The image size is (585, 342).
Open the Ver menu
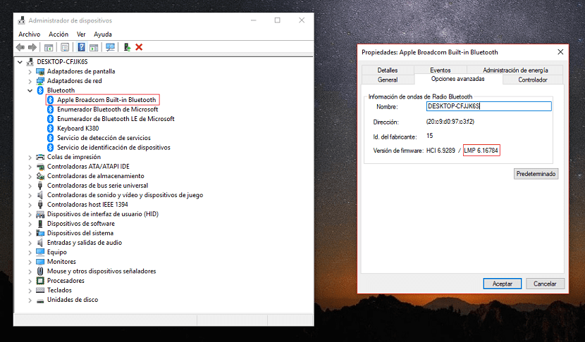pos(81,34)
